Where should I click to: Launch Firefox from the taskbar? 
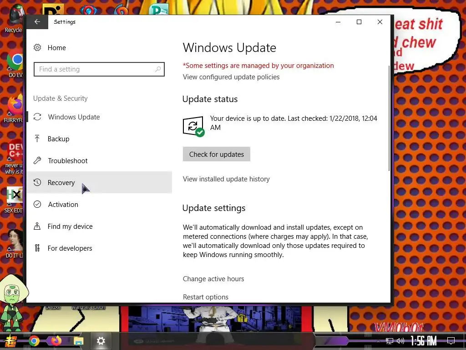tap(56, 341)
